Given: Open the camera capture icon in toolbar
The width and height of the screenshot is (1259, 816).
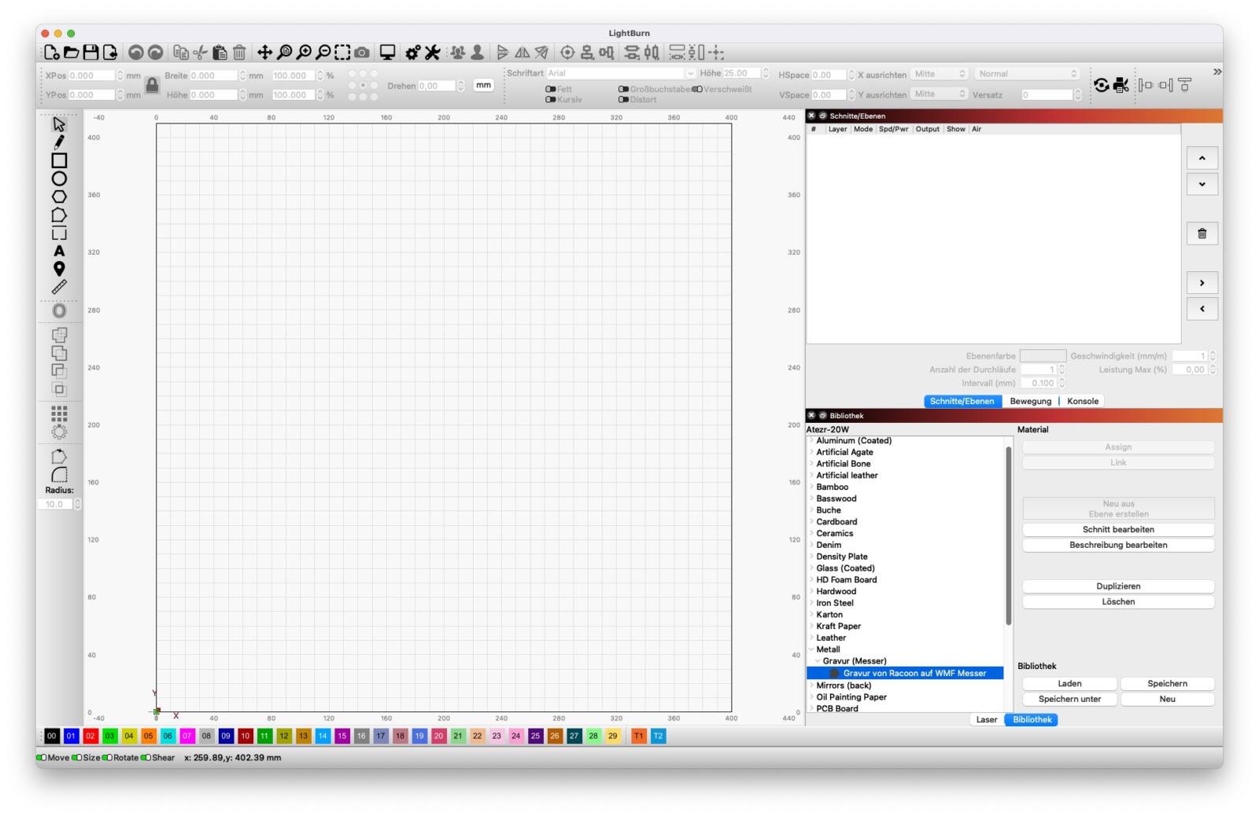Looking at the screenshot, I should [362, 53].
